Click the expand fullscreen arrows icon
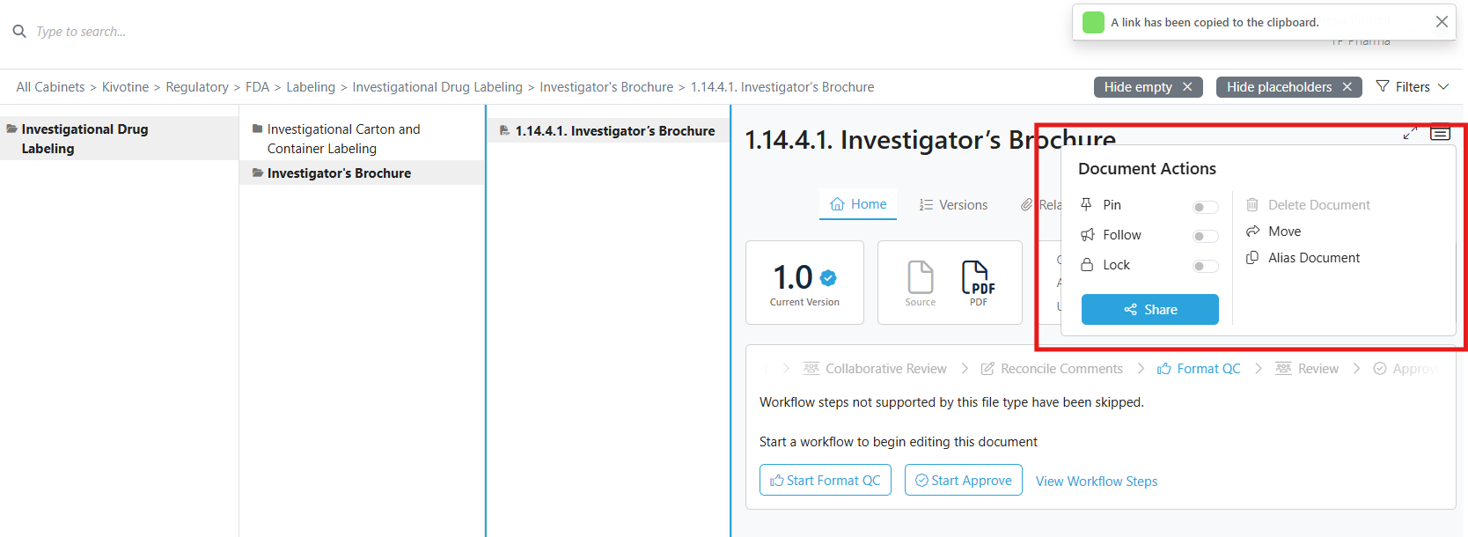This screenshot has width=1468, height=537. tap(1410, 133)
